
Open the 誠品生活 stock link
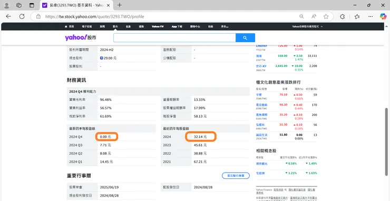[x=261, y=135]
